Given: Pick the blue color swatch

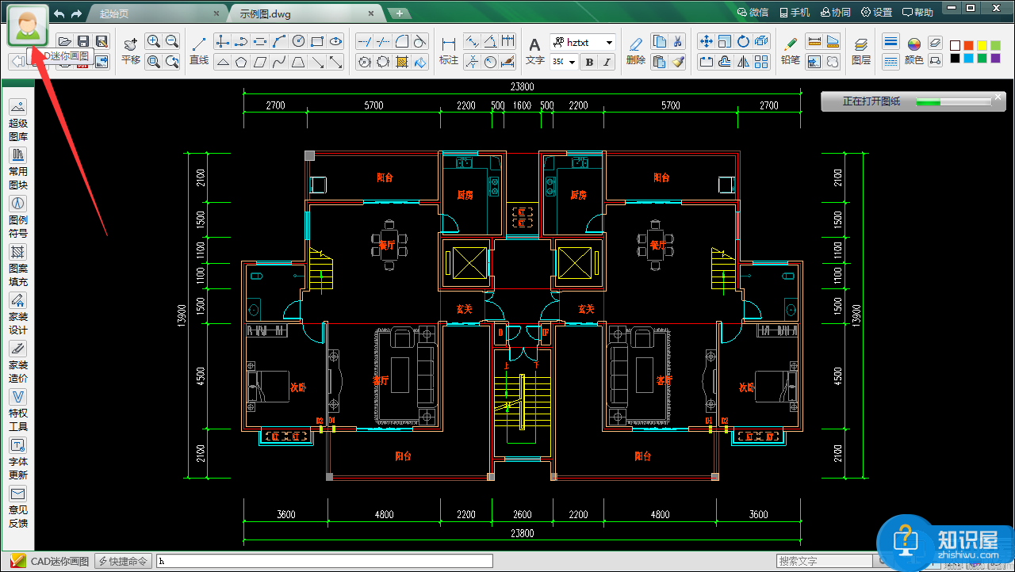Looking at the screenshot, I should point(968,58).
